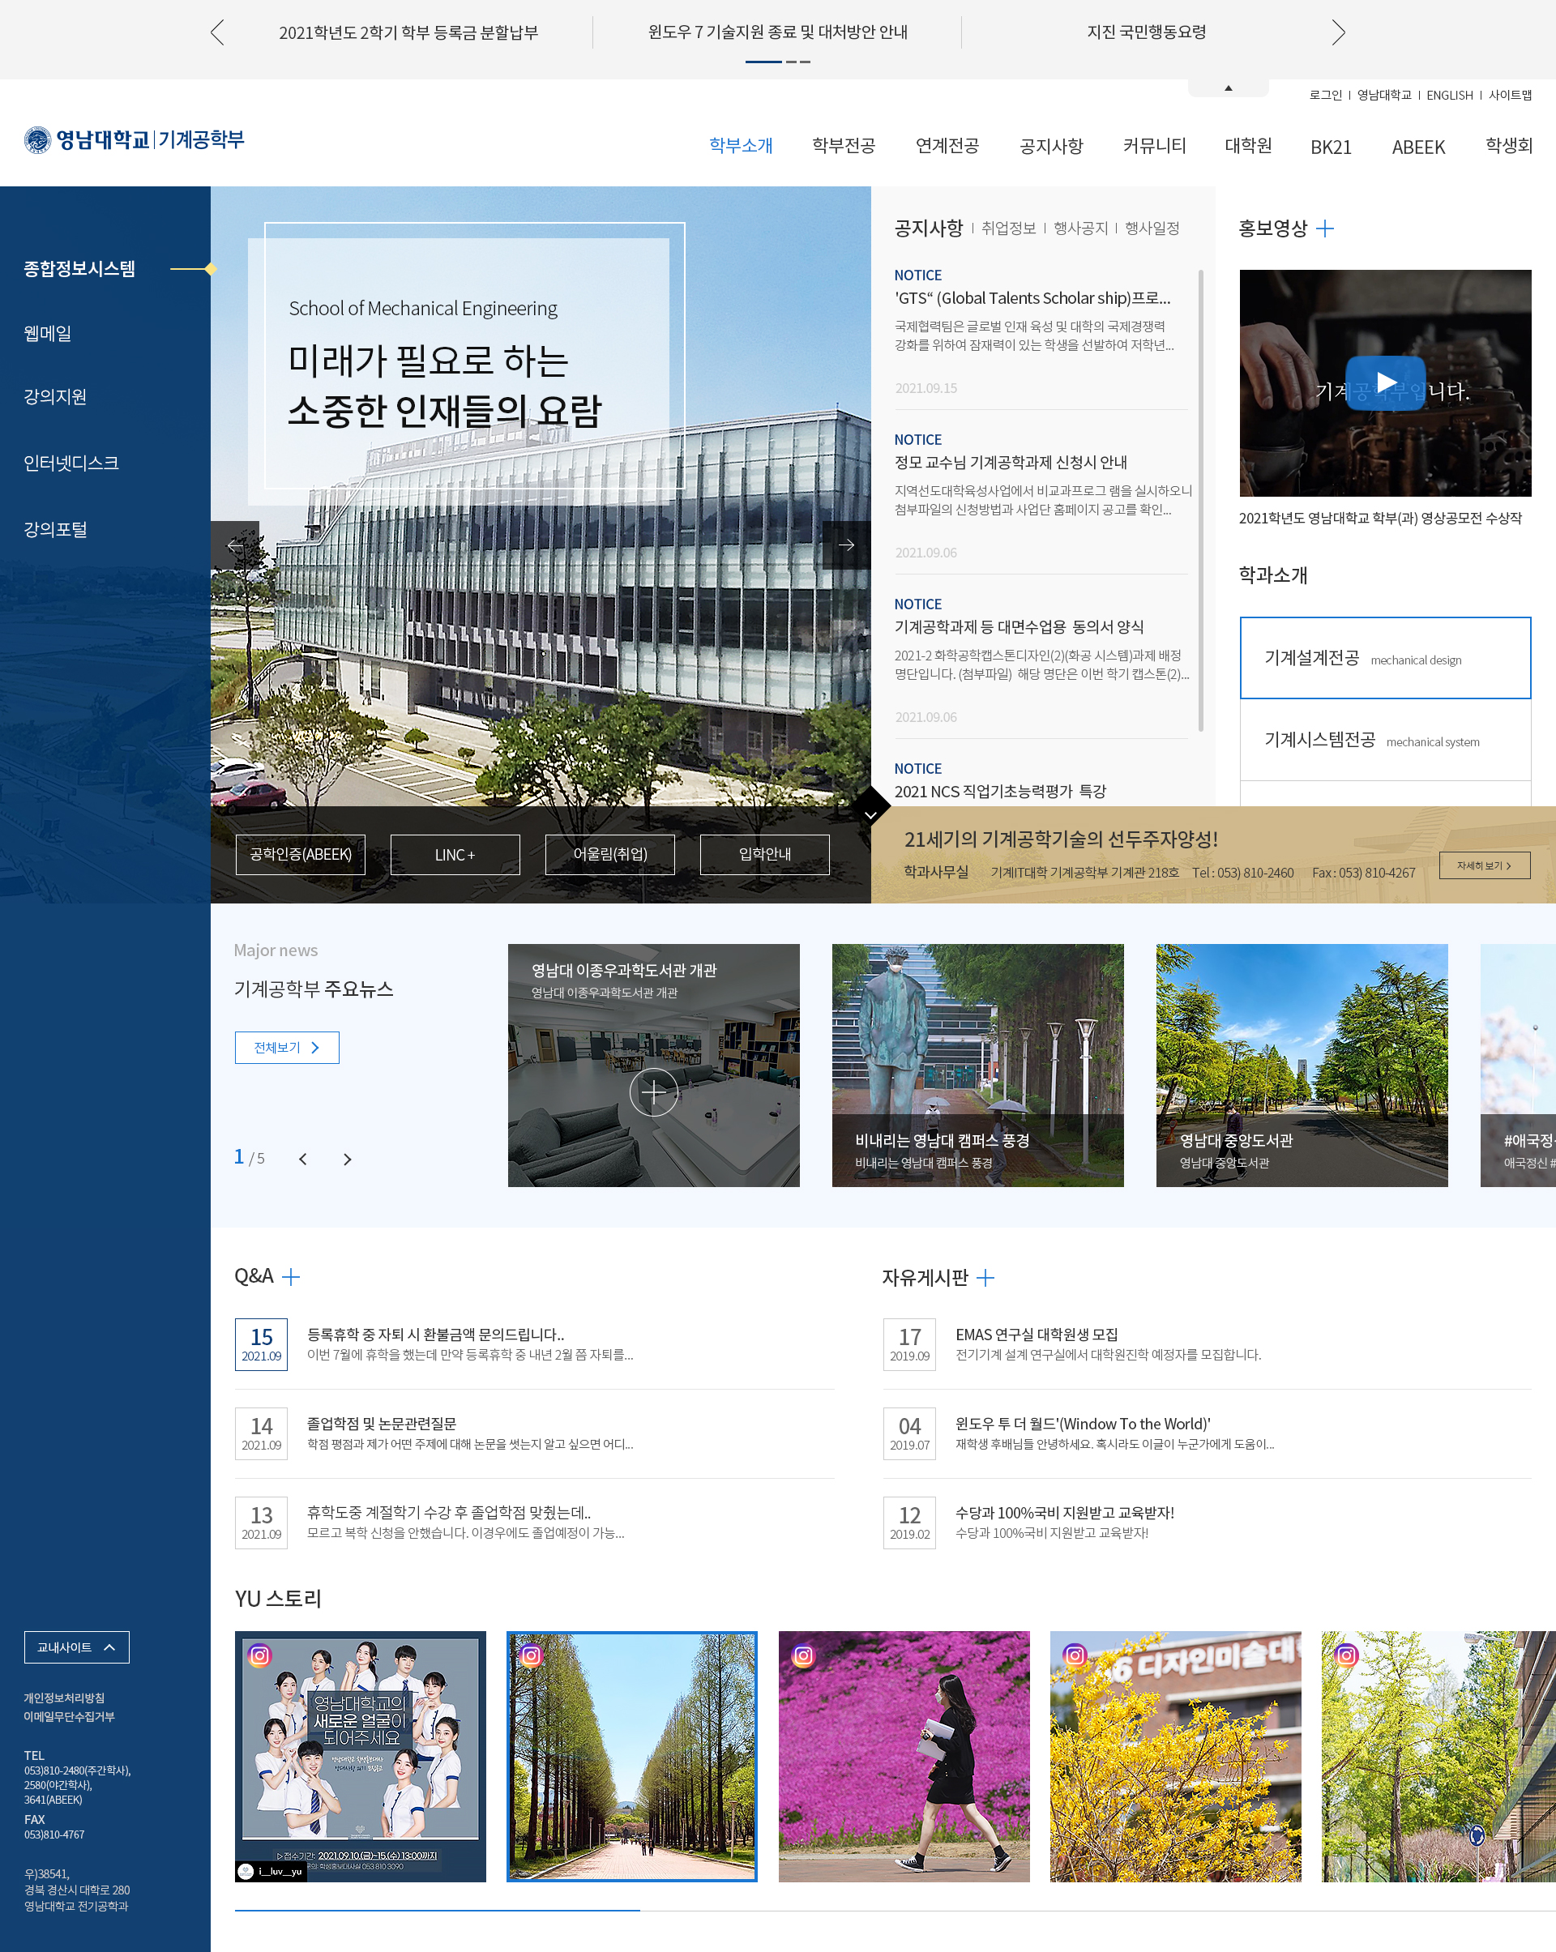Open 종합정보시스템 in sidebar
The height and width of the screenshot is (1952, 1556).
tap(79, 269)
